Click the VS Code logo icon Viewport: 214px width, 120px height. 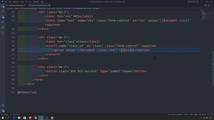click(x=2, y=2)
